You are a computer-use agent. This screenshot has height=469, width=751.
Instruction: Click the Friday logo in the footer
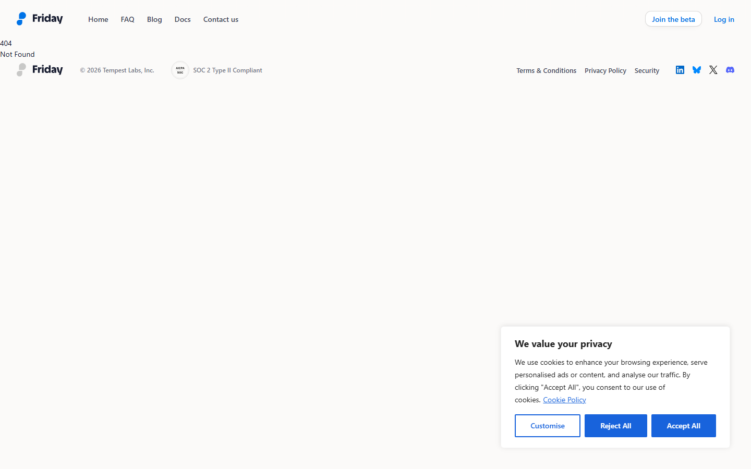click(39, 69)
